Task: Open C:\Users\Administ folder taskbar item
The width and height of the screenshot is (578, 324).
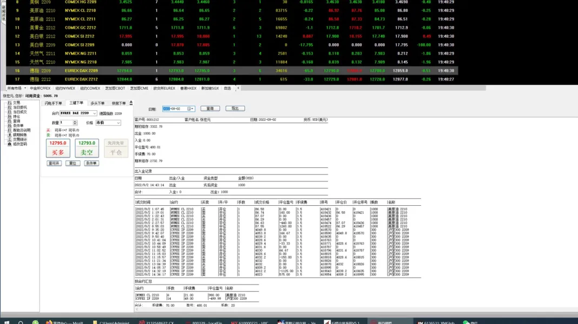Action: [x=111, y=322]
